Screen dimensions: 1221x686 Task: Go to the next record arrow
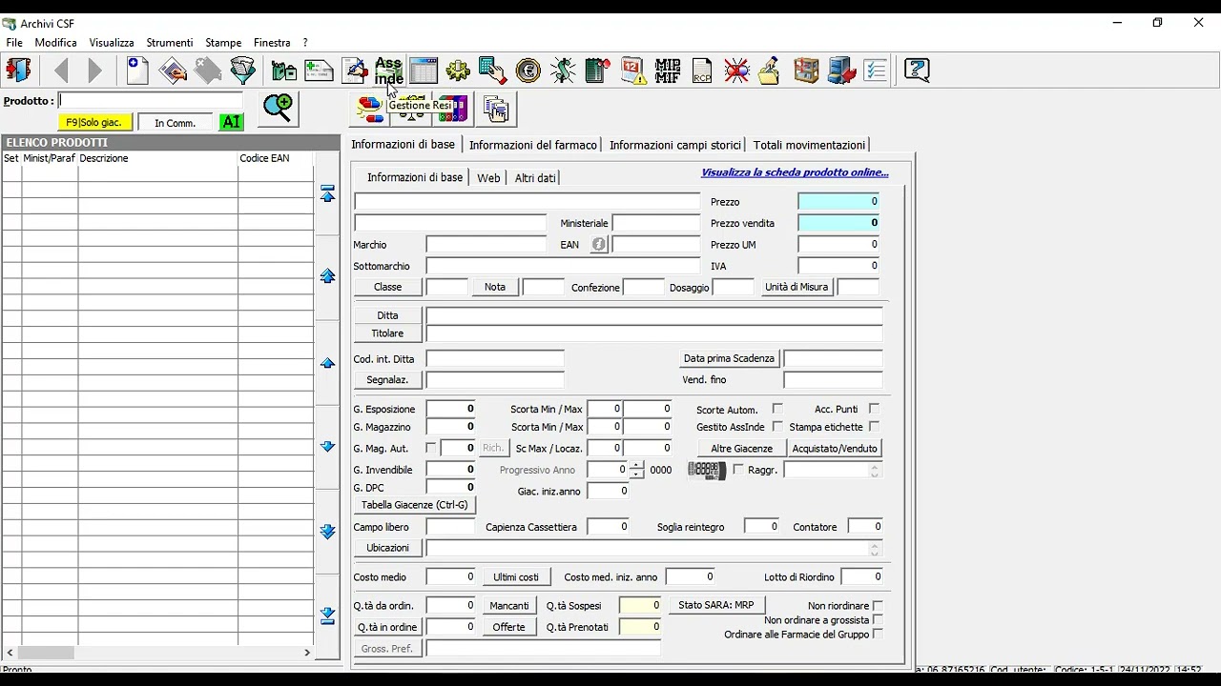coord(95,71)
